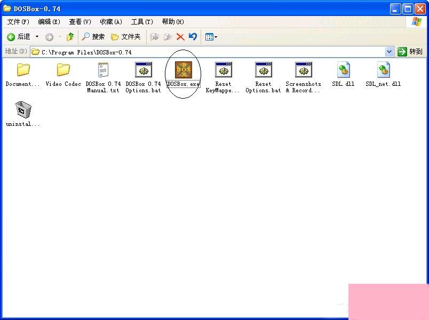Select Reset Options.bat file

(264, 70)
